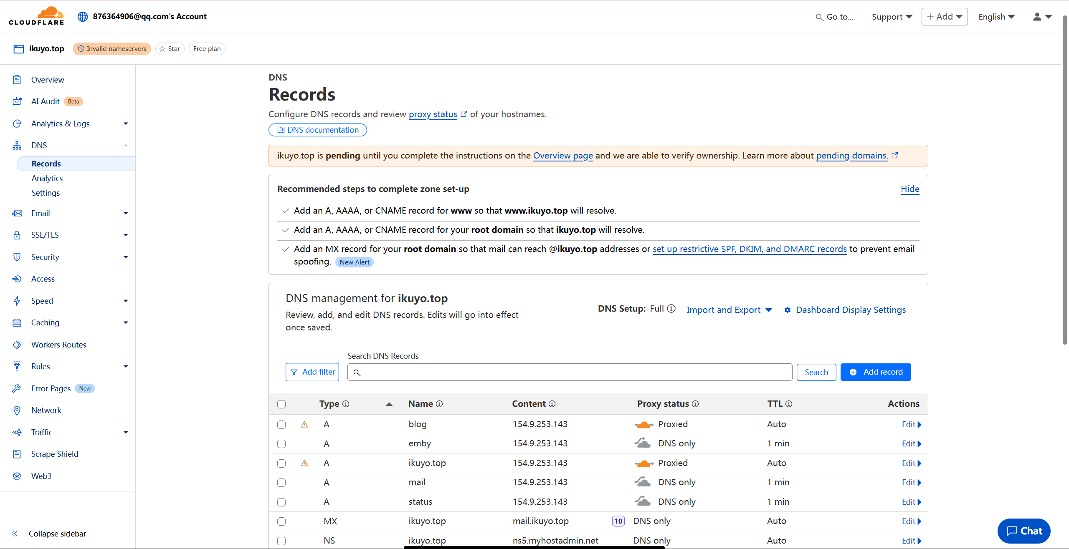Open the Scrape Shield sidebar item

pyautogui.click(x=55, y=454)
